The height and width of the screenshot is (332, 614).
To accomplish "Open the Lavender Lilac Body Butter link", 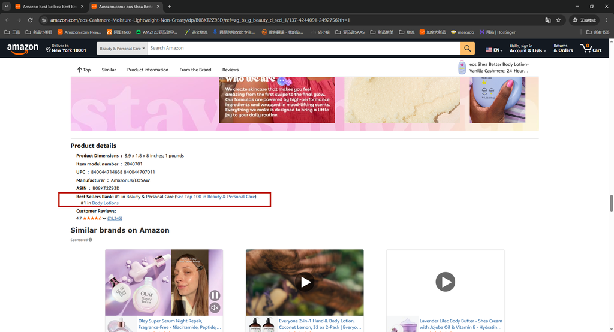I will pos(461,324).
